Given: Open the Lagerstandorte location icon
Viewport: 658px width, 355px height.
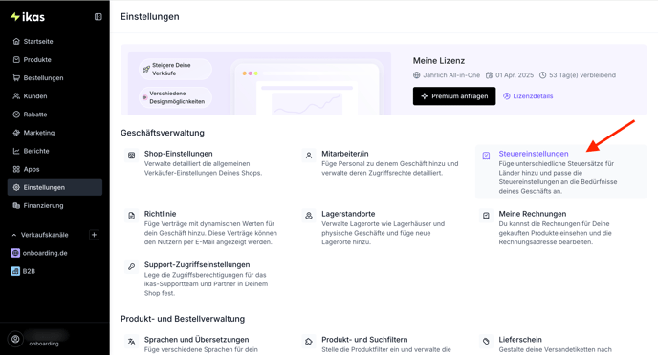Looking at the screenshot, I should point(309,216).
